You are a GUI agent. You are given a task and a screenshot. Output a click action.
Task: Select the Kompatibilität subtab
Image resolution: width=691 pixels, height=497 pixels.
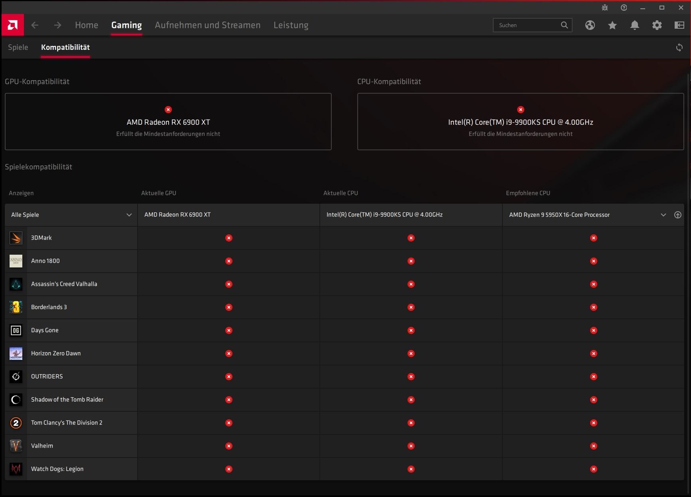[x=65, y=47]
